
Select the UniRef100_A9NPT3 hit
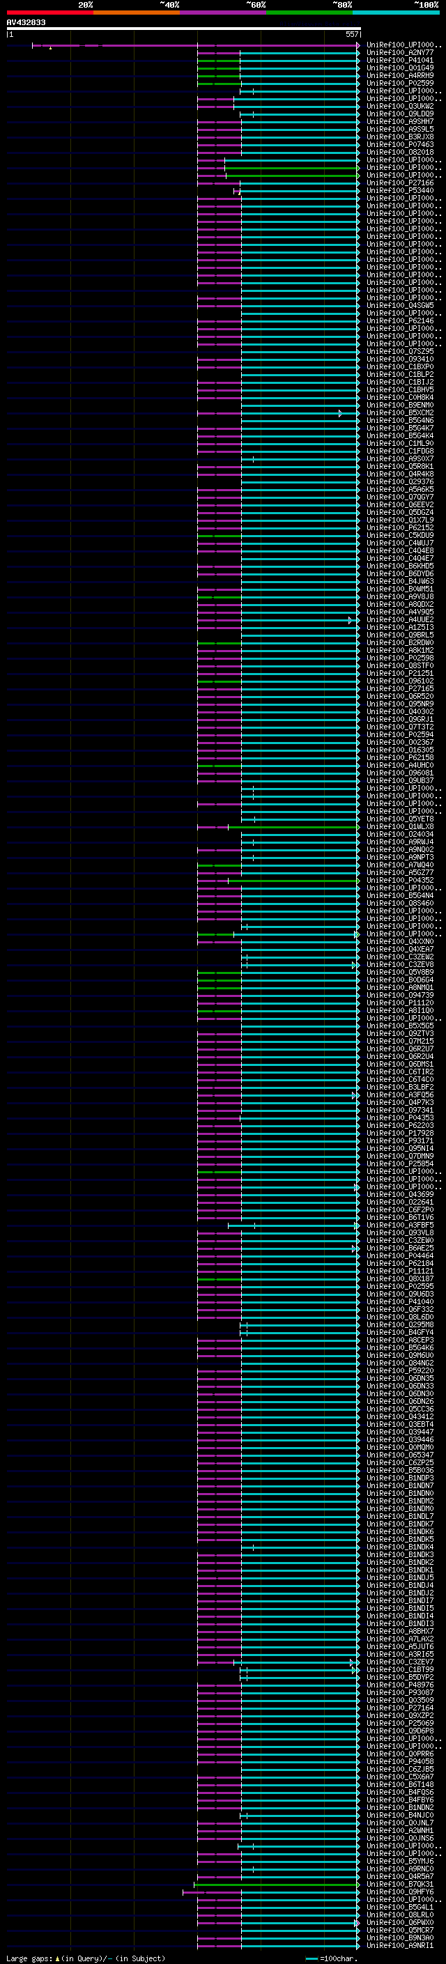[x=400, y=857]
